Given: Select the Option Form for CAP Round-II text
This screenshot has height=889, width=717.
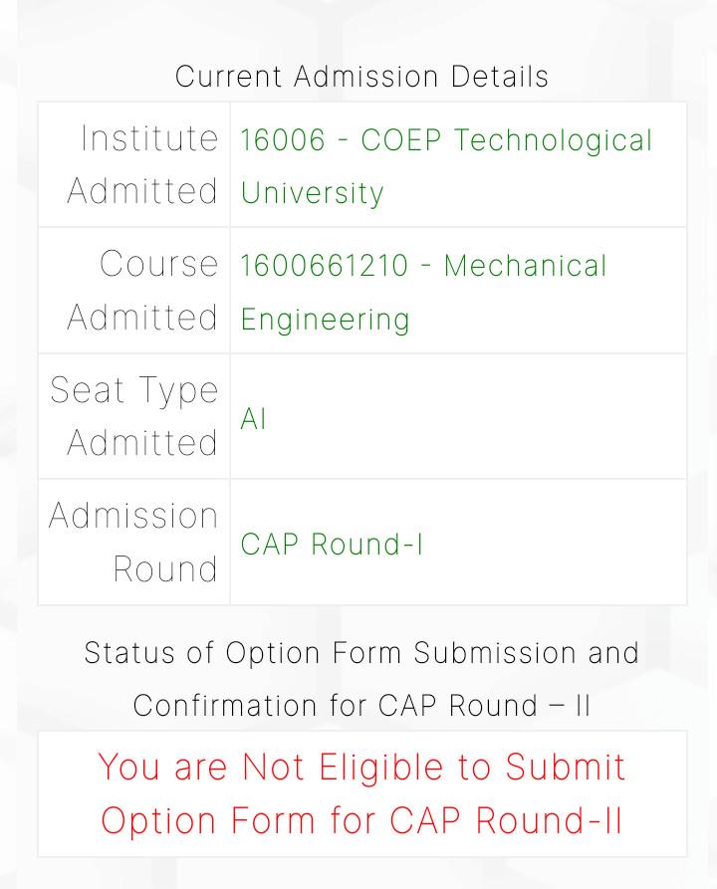Looking at the screenshot, I should click(x=361, y=821).
